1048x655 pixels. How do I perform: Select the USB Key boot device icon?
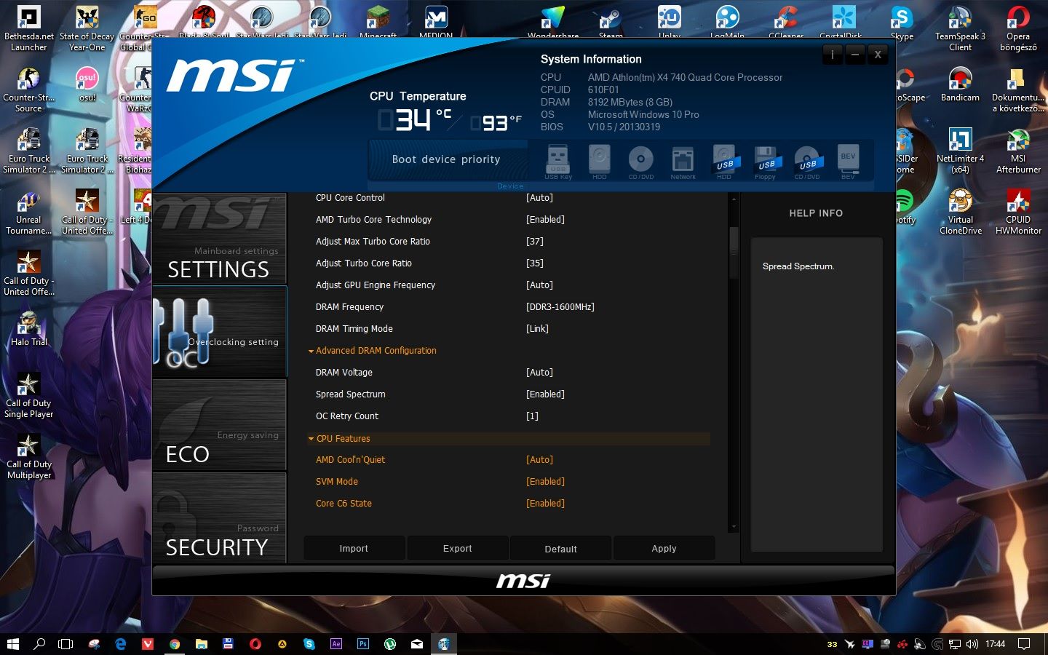click(x=558, y=162)
